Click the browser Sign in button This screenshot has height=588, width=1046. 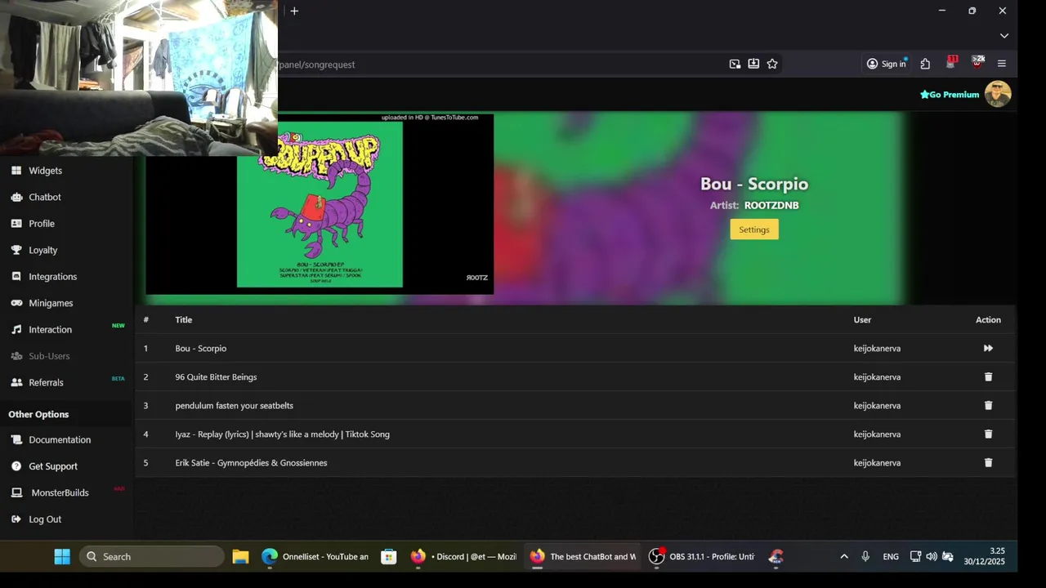tap(887, 64)
